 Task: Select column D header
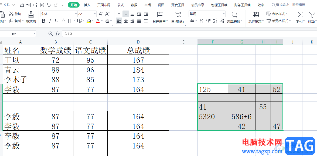pyautogui.click(x=138, y=42)
